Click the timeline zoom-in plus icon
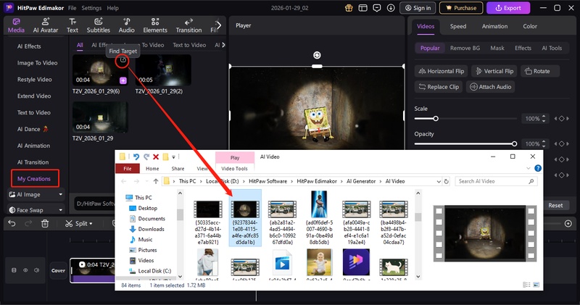Viewport: 580px width, 305px height. pos(568,223)
